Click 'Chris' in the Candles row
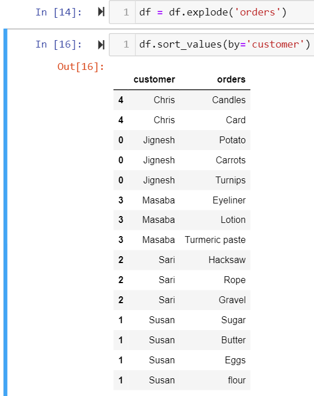Viewport: 314px width, 396px height. [x=164, y=100]
